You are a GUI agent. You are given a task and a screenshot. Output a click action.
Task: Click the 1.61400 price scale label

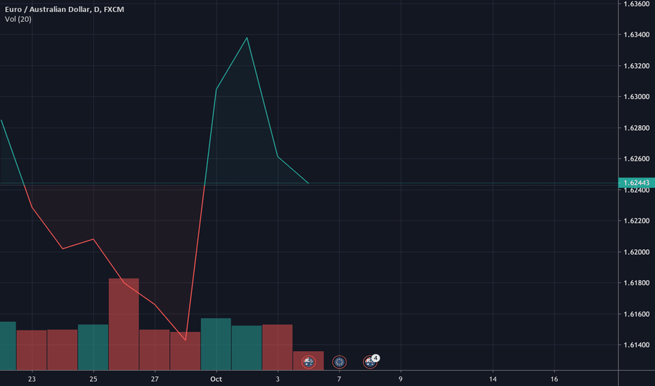pyautogui.click(x=636, y=345)
